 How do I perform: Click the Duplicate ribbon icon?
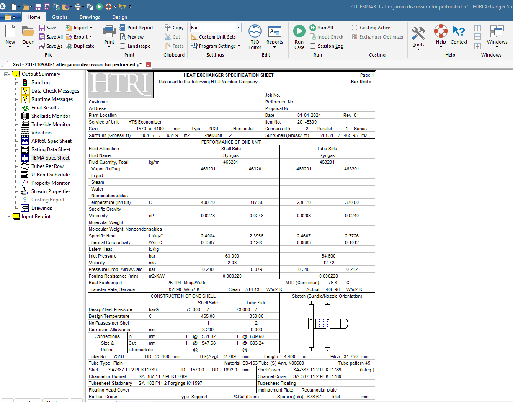click(x=70, y=46)
